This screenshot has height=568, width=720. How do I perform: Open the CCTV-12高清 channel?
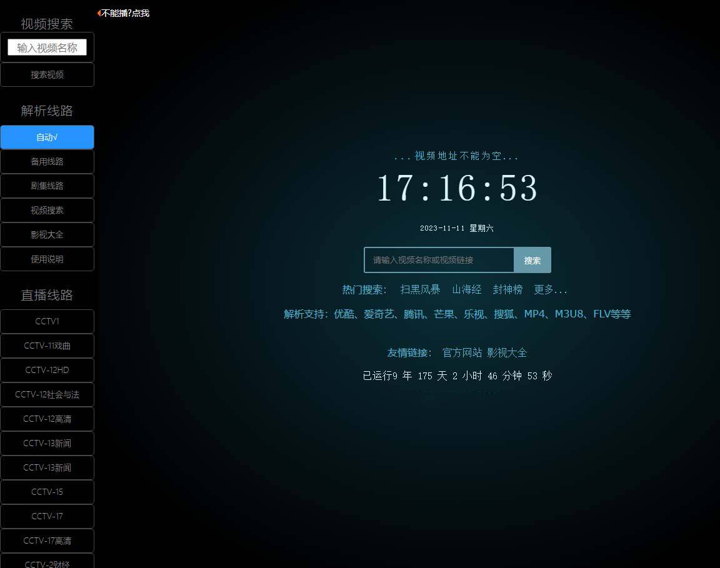tap(47, 419)
